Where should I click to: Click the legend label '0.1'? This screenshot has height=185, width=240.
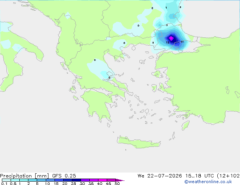[4, 183]
